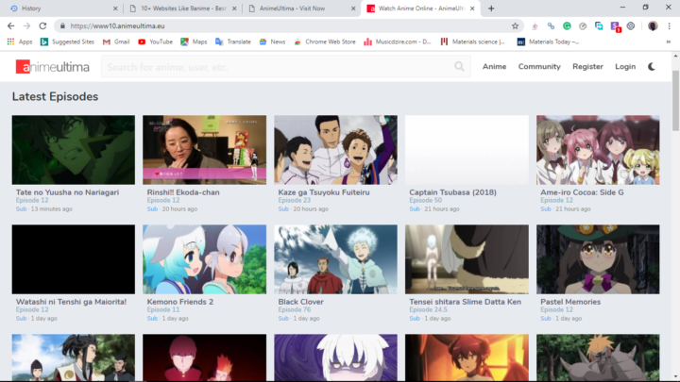Bookmark this page with the star icon
This screenshot has width=680, height=382.
(515, 26)
